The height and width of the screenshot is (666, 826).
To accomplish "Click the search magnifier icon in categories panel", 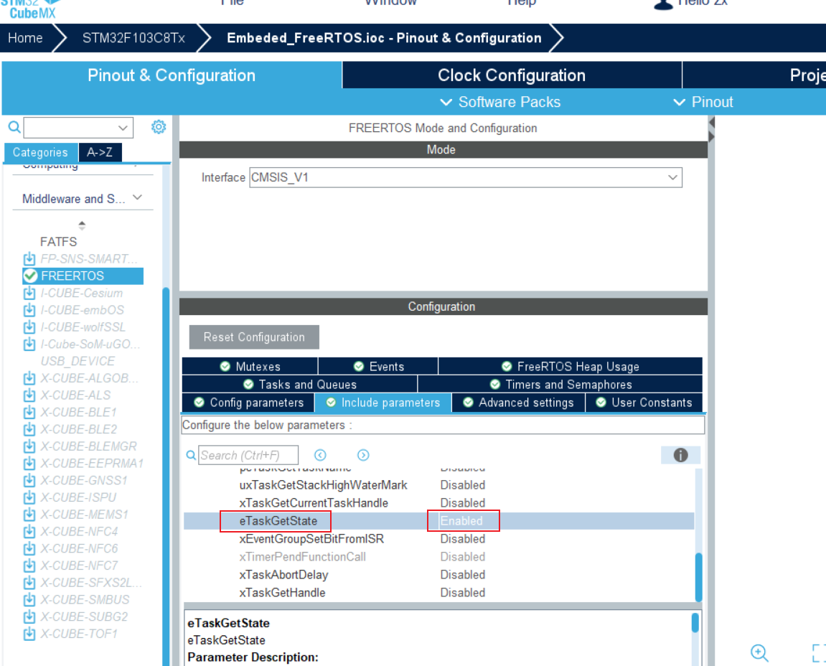I will (14, 127).
